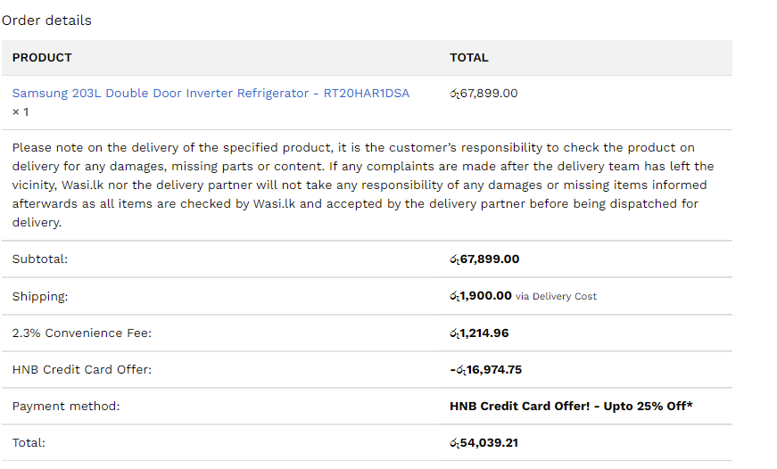
Task: Click the PRODUCT column header
Action: click(x=42, y=57)
